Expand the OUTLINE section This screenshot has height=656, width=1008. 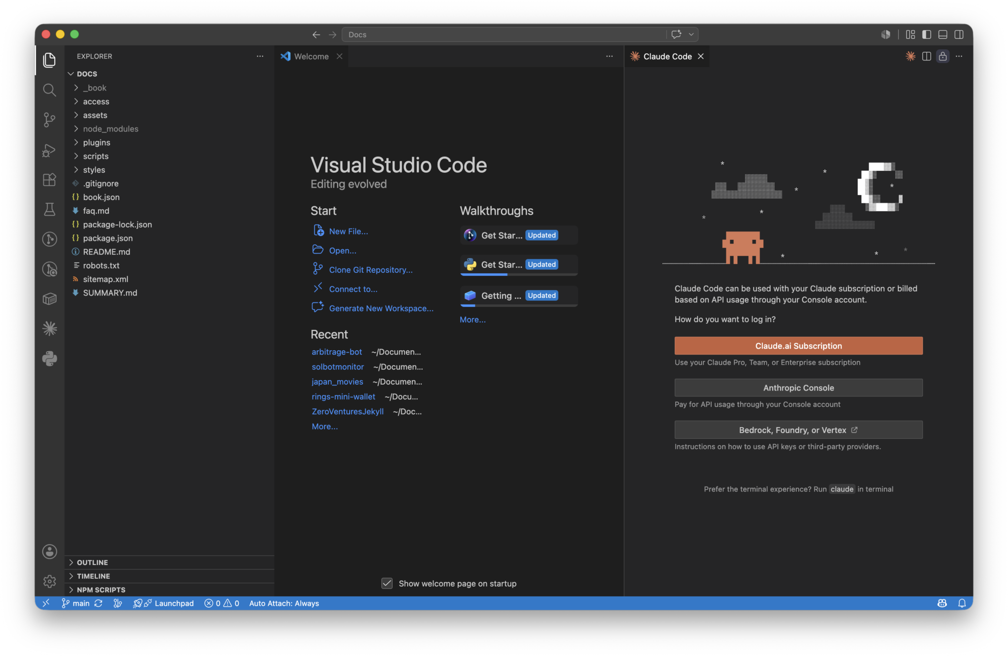coord(169,562)
